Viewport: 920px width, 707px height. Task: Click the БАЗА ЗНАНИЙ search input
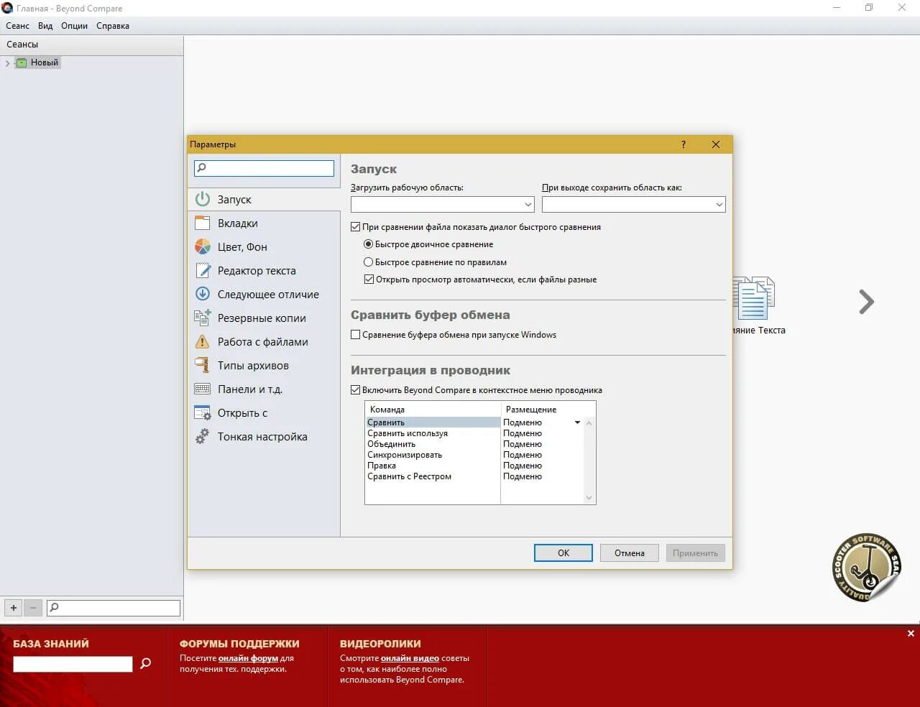coord(73,664)
